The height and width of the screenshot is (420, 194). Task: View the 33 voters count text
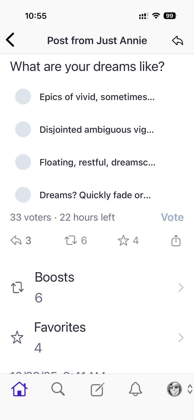31,217
